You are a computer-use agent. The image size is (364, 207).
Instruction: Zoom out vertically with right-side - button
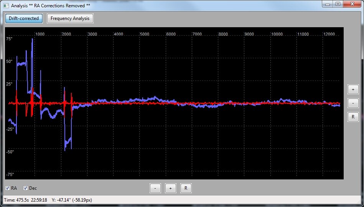pyautogui.click(x=353, y=103)
